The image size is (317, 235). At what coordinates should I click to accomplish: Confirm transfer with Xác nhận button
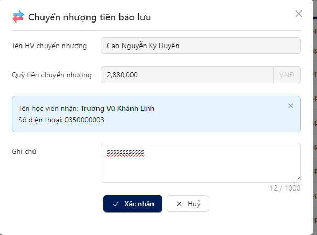133,204
